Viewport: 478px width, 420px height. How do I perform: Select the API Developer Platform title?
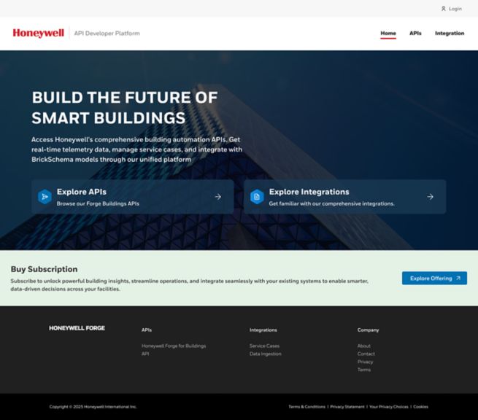pyautogui.click(x=107, y=34)
